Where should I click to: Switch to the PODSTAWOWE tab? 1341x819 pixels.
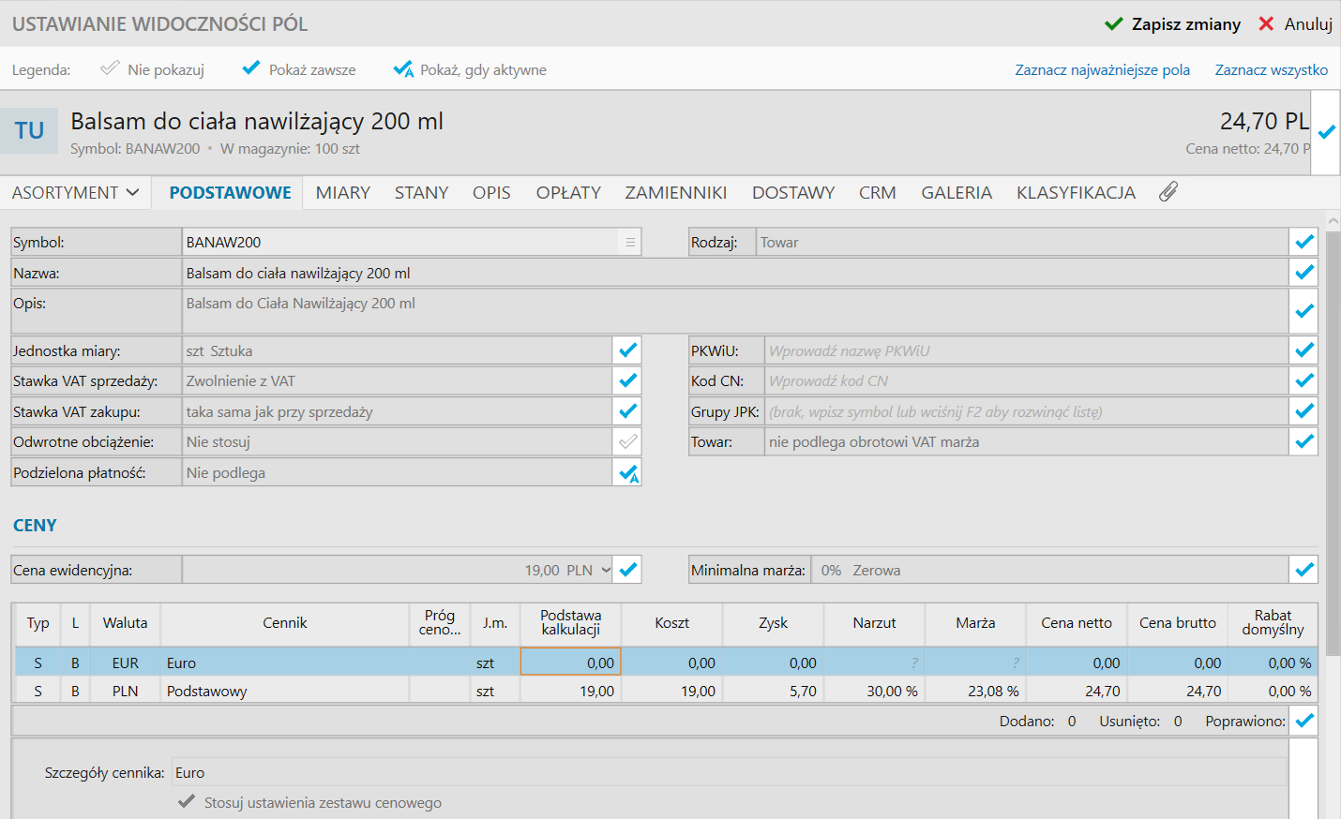click(230, 192)
